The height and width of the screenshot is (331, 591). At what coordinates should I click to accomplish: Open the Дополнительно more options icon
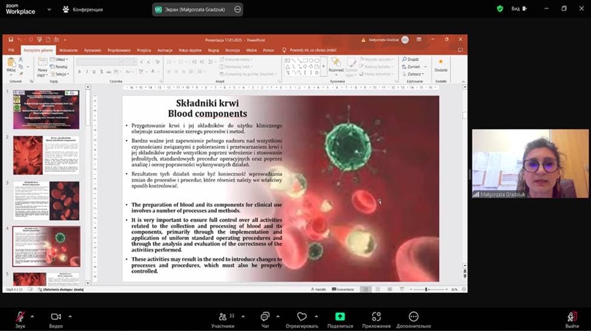(414, 316)
